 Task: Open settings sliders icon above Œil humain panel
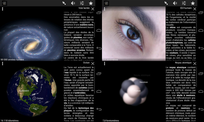[184, 3]
